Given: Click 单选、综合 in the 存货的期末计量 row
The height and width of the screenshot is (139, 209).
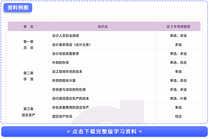Looking at the screenshot, I should (178, 81).
